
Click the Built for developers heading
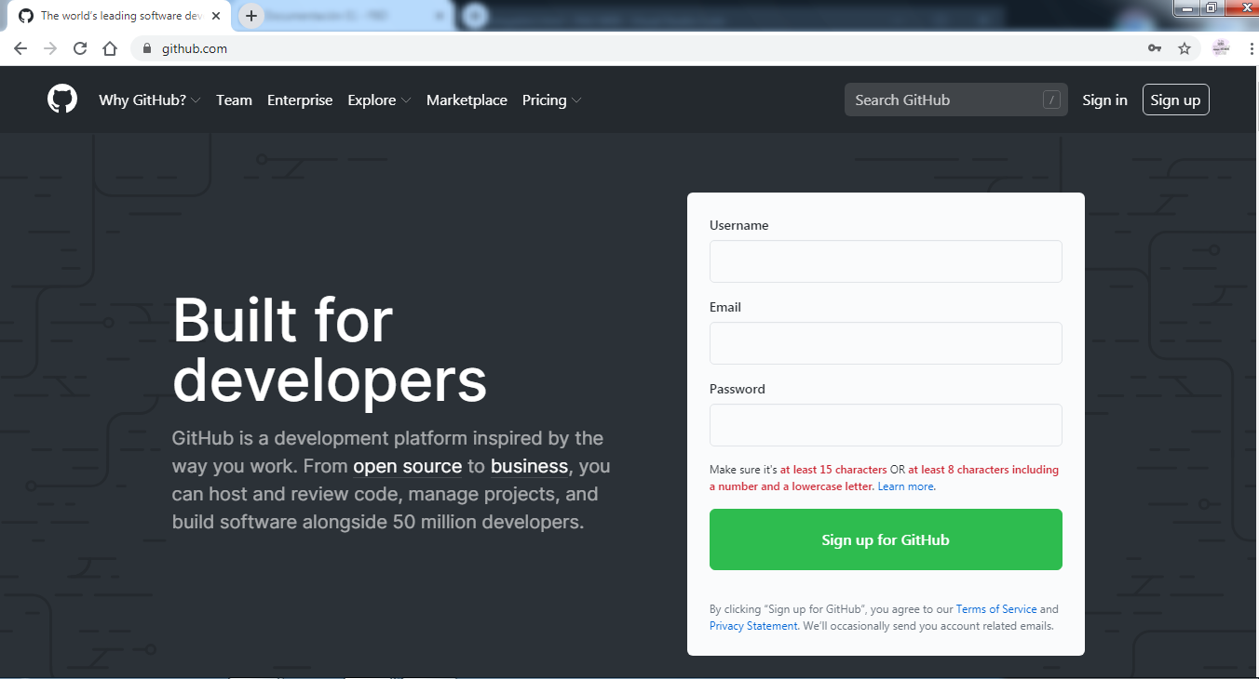pos(330,349)
